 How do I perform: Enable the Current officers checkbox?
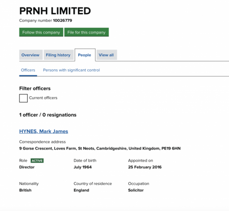23,98
